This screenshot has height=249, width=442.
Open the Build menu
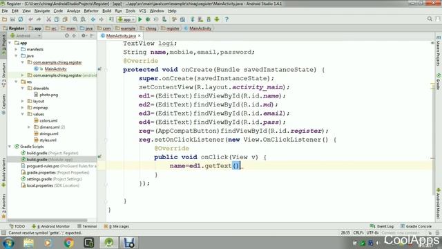(106, 11)
